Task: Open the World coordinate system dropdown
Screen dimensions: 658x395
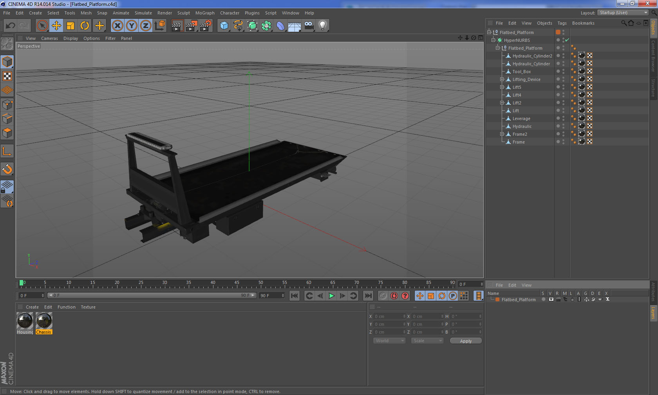Action: point(389,341)
